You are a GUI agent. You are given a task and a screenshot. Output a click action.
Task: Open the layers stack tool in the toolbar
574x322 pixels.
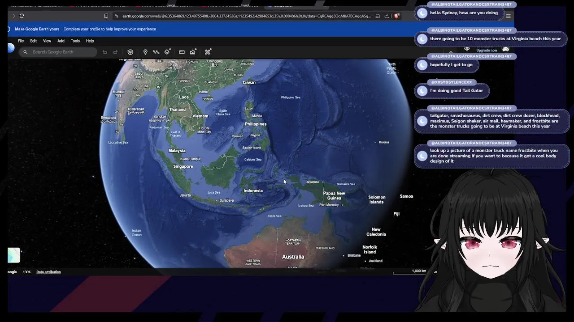167,52
